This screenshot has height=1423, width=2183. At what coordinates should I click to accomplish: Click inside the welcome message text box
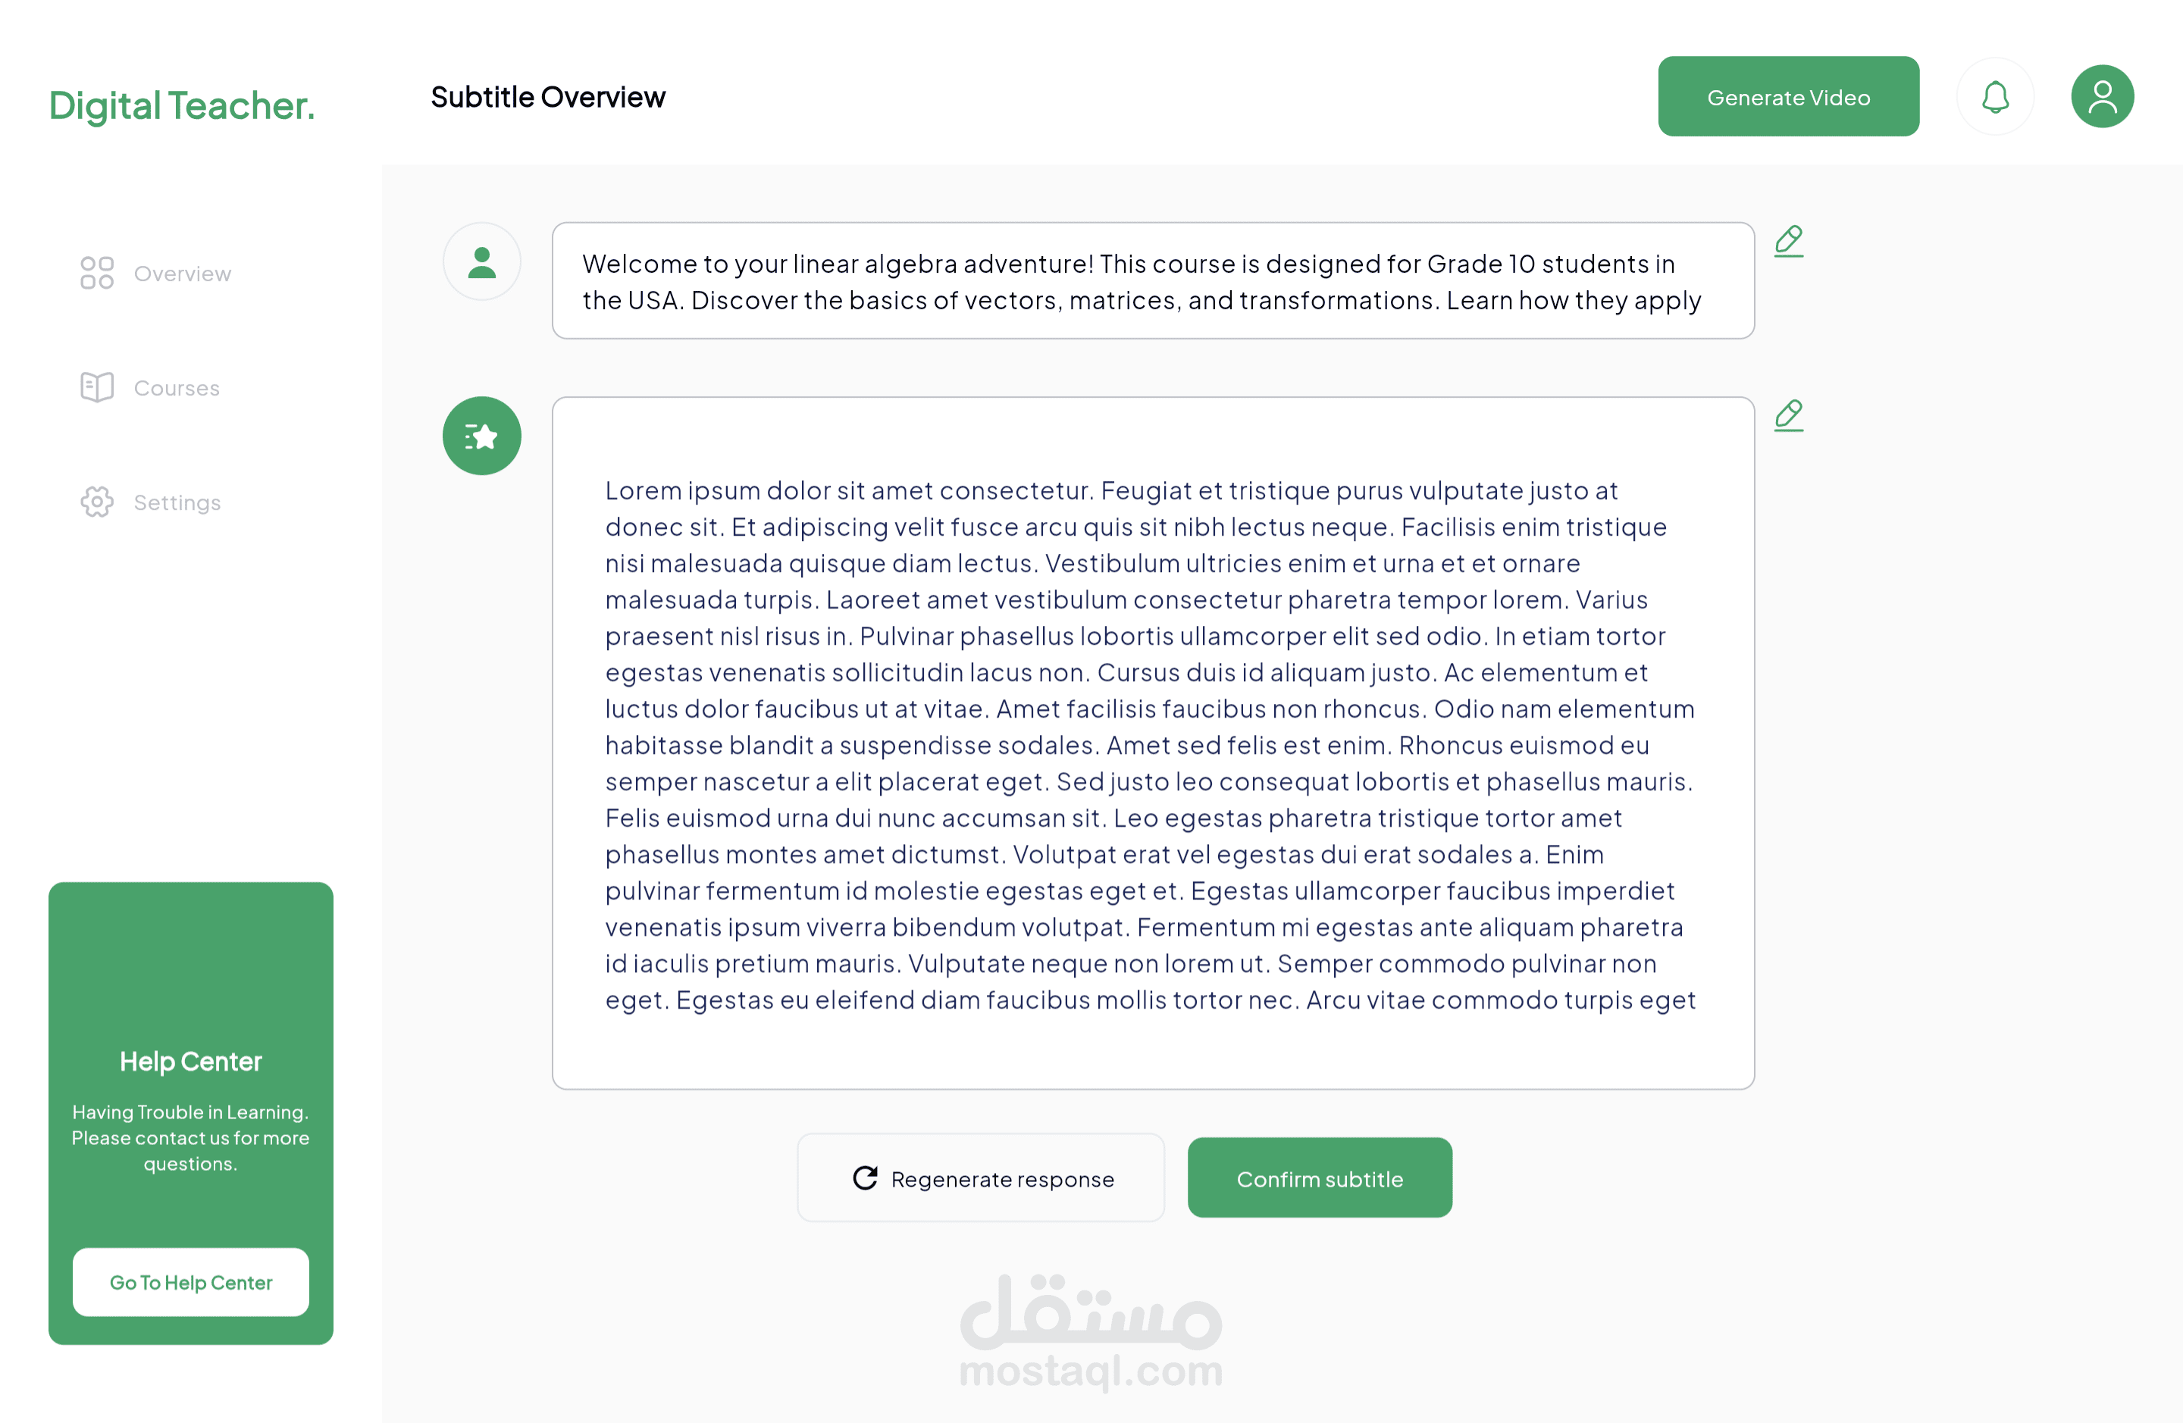tap(1152, 281)
